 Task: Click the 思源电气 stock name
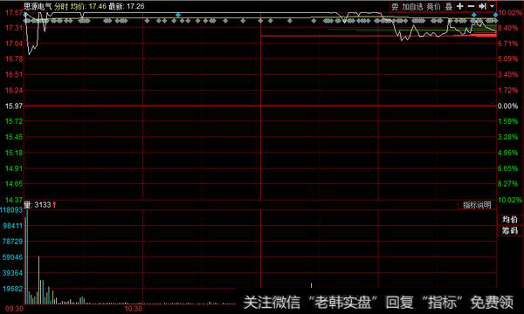(x=38, y=6)
